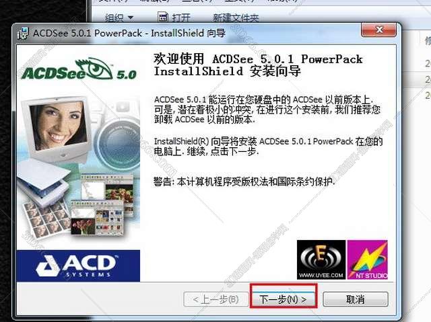Click the warning text 警告: 本计算机程序受版权法

[244, 182]
